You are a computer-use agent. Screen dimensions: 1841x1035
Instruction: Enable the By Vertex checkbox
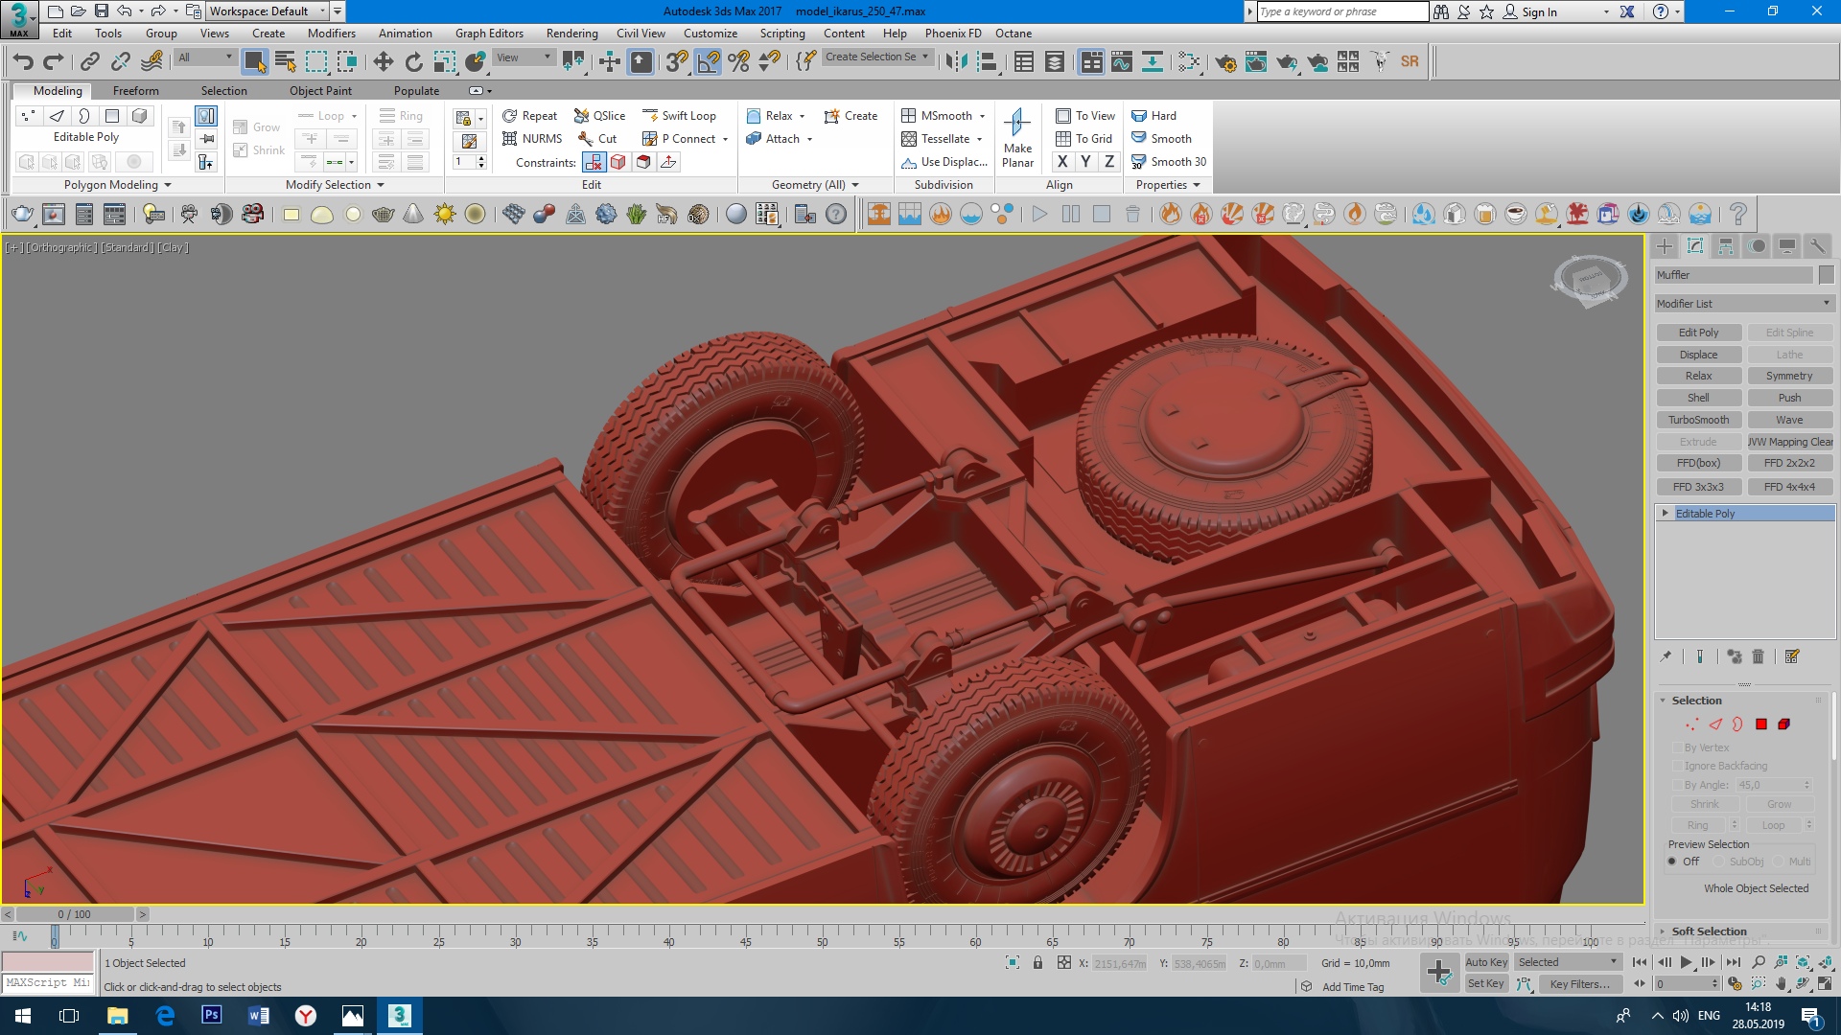pos(1678,747)
